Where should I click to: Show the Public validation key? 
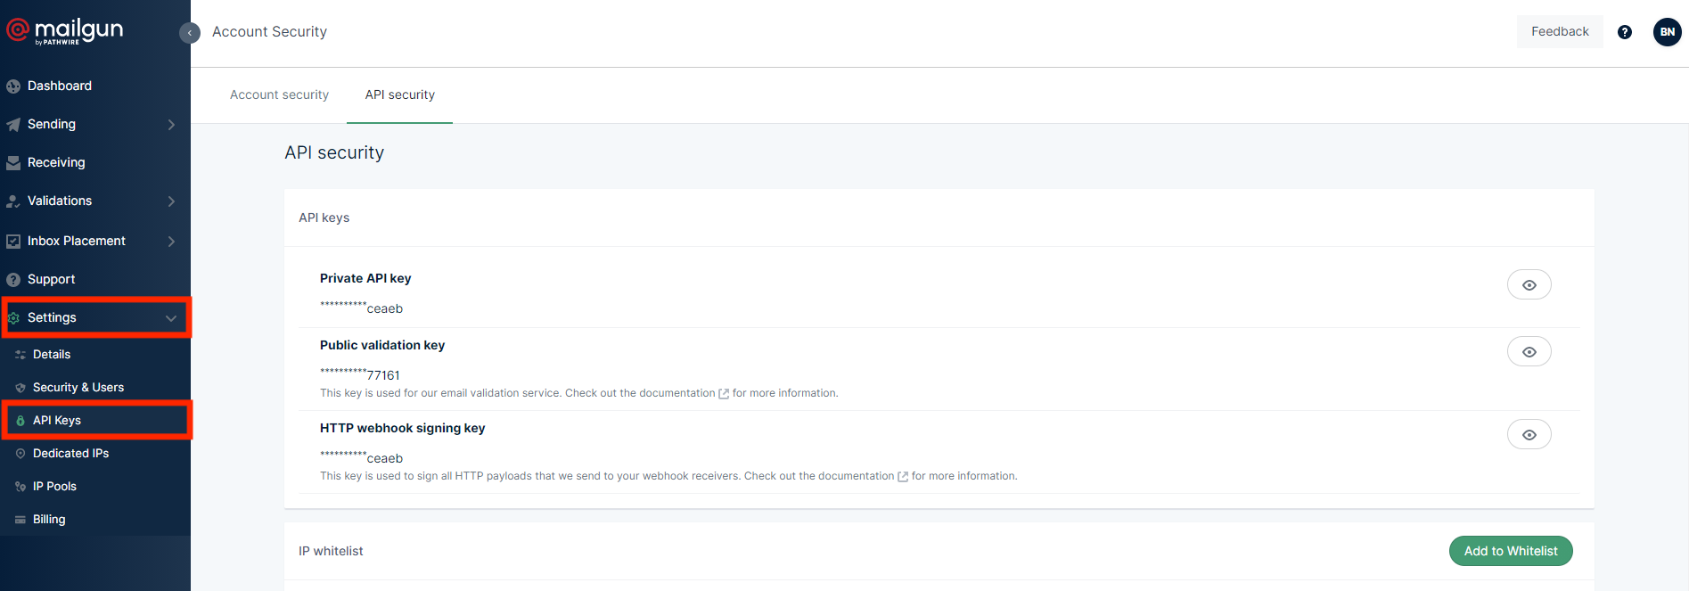1529,352
